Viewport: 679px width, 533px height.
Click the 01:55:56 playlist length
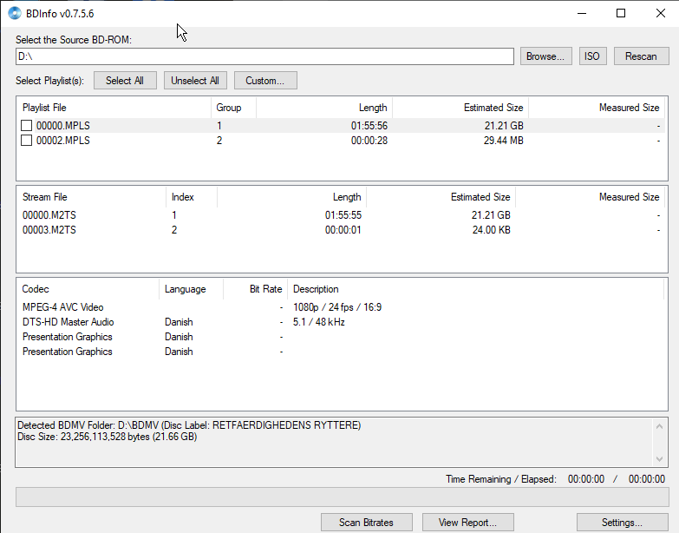click(x=369, y=126)
